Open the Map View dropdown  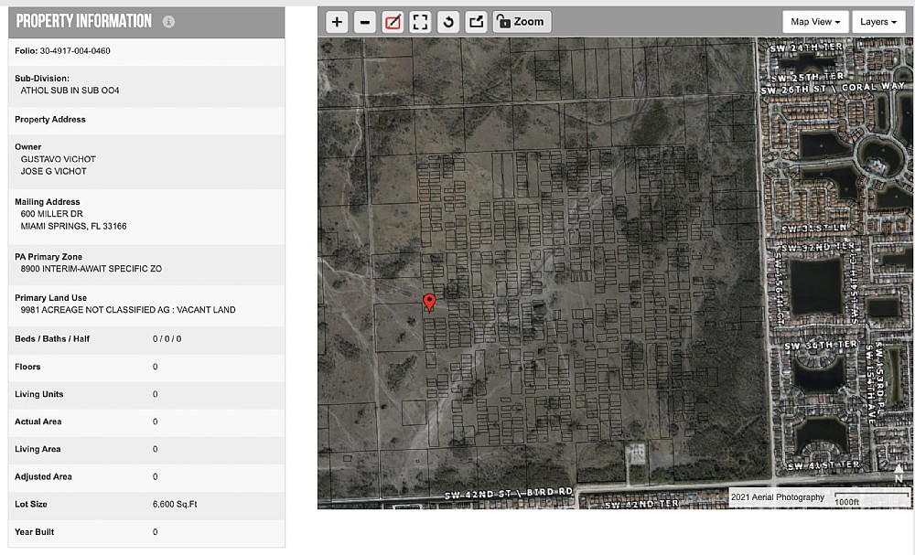tap(815, 22)
